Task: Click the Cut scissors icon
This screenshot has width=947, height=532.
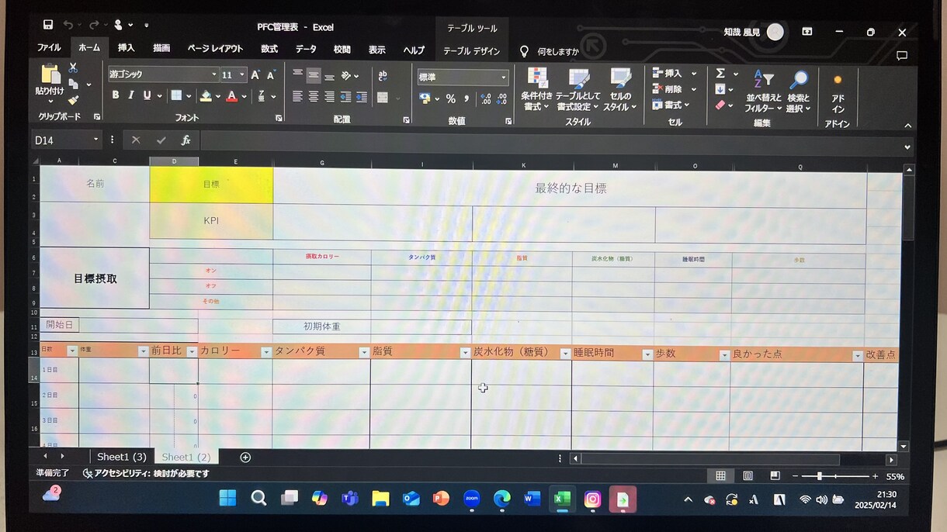Action: coord(73,67)
